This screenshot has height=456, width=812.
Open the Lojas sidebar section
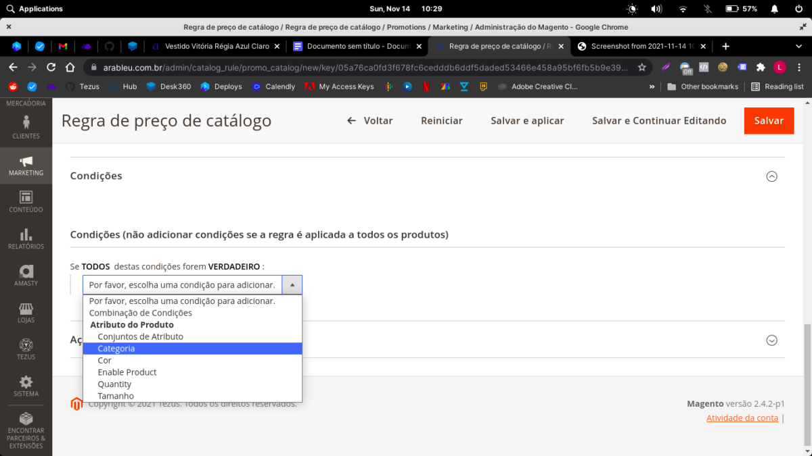tap(26, 312)
